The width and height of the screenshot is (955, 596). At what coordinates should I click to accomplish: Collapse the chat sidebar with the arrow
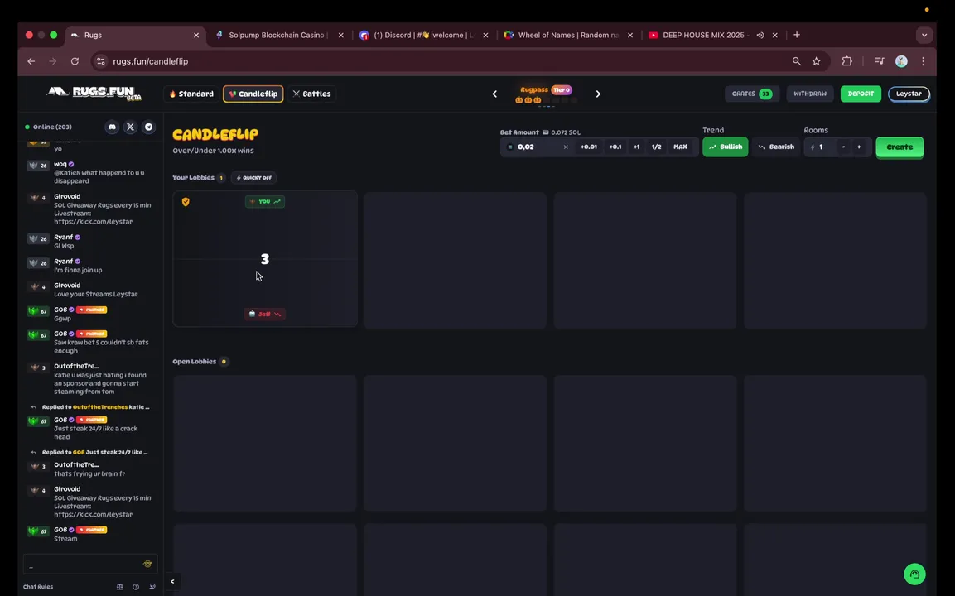point(172,581)
